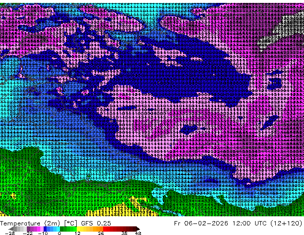This screenshot has height=235, width=304.
Task: Click the '12:00 UTC' time label
Action: point(250,223)
